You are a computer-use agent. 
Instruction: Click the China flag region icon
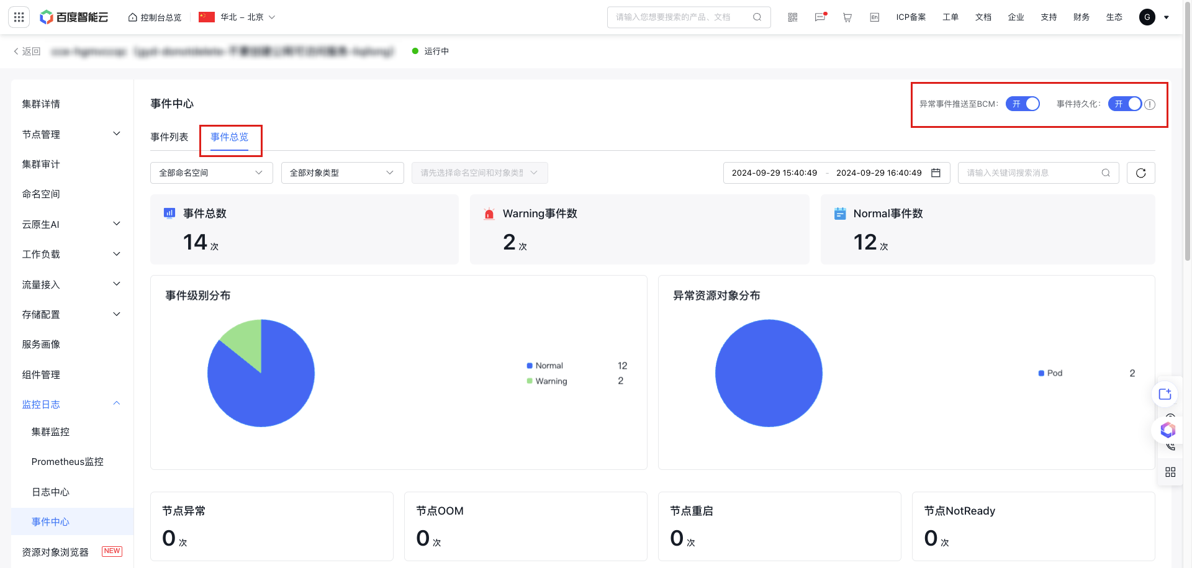click(207, 17)
